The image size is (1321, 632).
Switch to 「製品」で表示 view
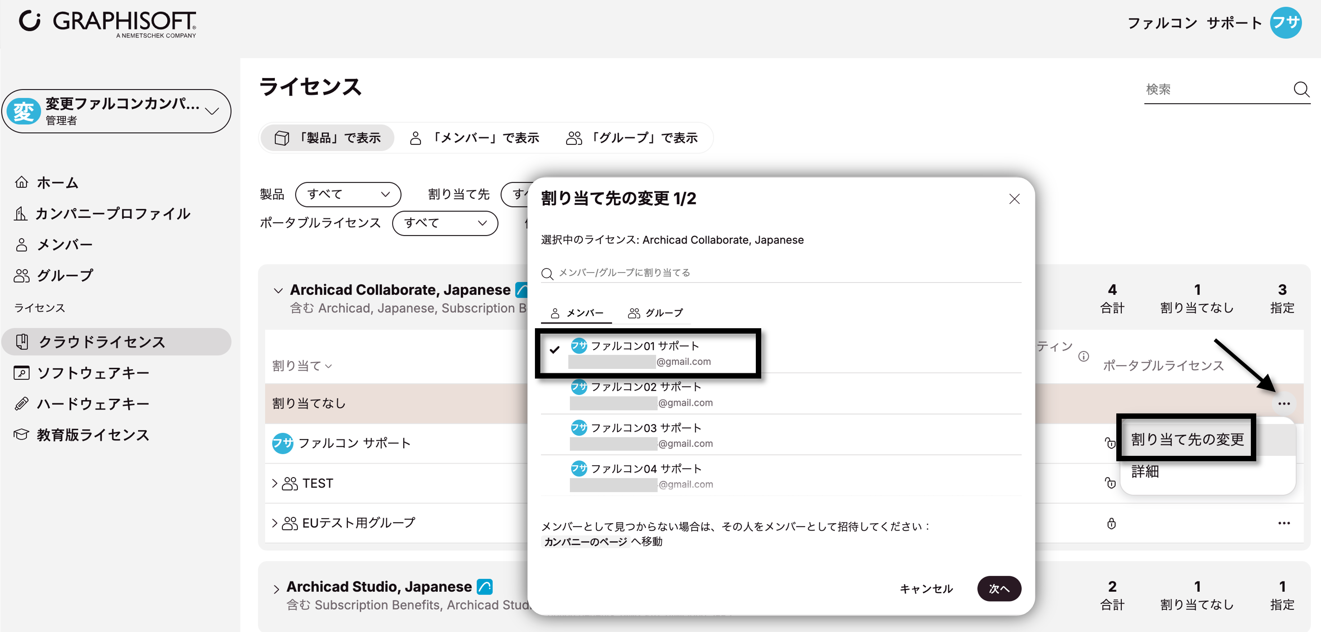[x=328, y=138]
